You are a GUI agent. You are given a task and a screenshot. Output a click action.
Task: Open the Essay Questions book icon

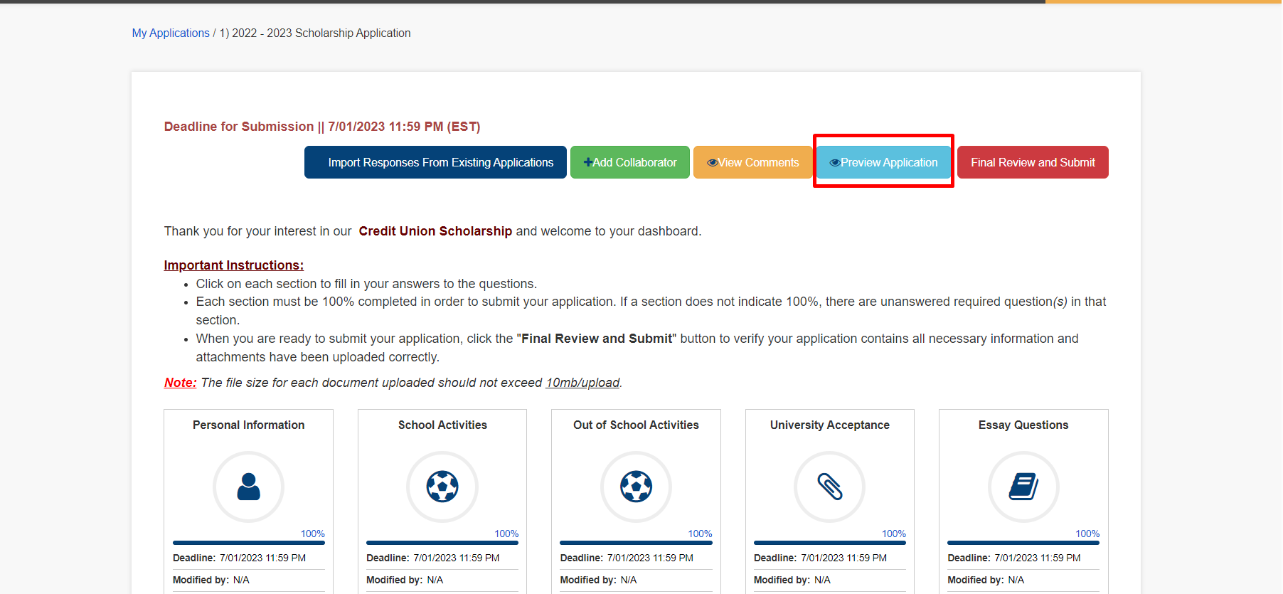[1023, 487]
